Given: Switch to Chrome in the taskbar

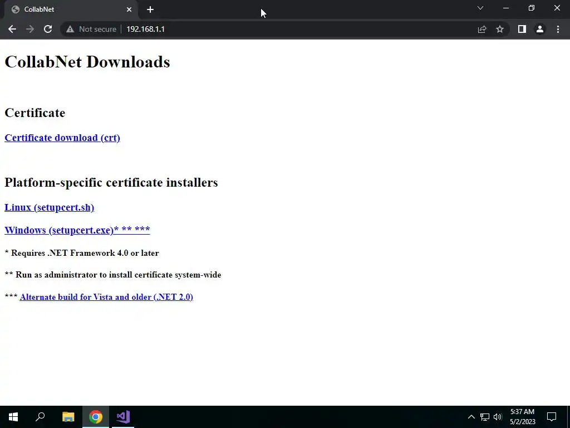Looking at the screenshot, I should click(x=96, y=417).
